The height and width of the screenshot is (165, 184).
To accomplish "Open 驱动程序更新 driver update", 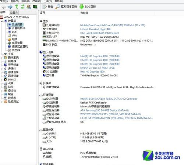I will pos(66,7).
